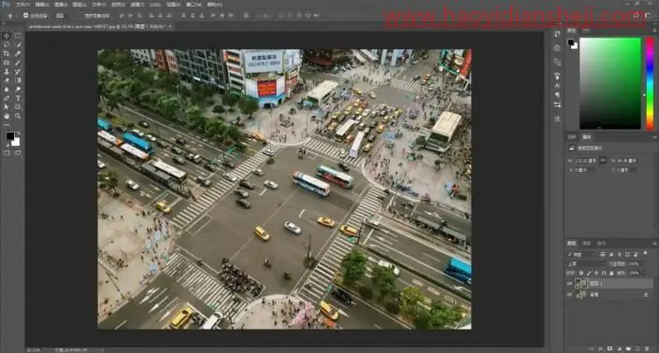Select the Blur tool
The width and height of the screenshot is (659, 353).
coord(7,90)
